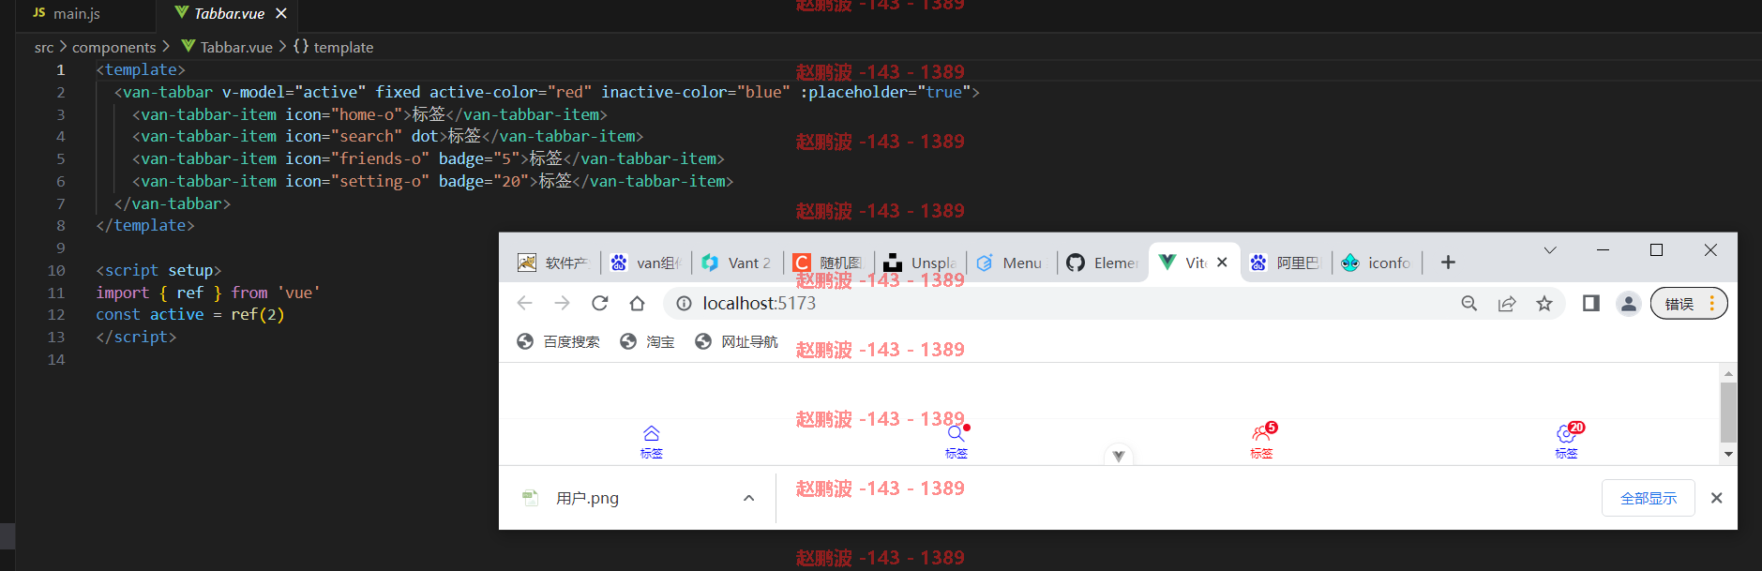Image resolution: width=1762 pixels, height=571 pixels.
Task: Open the 百度搜索 bookmark
Action: click(559, 341)
